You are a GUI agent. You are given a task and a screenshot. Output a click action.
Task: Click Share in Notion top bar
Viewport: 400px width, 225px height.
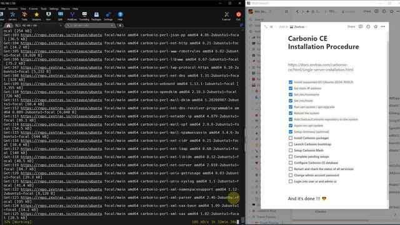(367, 11)
